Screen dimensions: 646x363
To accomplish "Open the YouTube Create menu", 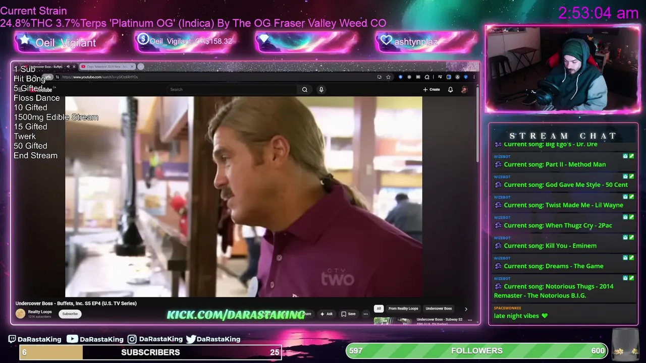I will point(432,89).
